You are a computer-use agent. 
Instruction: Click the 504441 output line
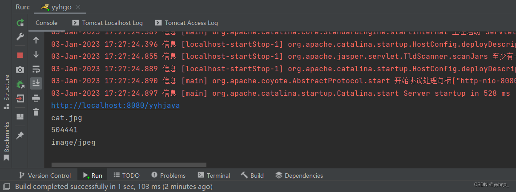(64, 130)
